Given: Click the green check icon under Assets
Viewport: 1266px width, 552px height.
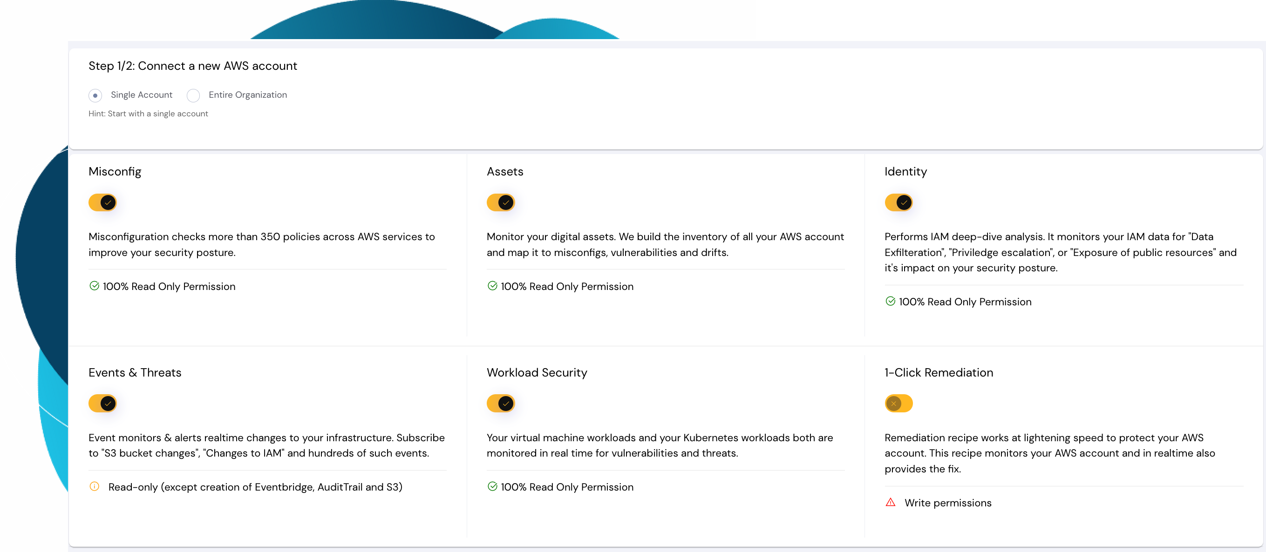Looking at the screenshot, I should (x=492, y=286).
